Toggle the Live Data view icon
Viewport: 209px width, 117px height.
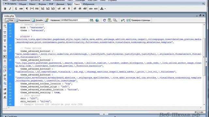tap(46, 20)
